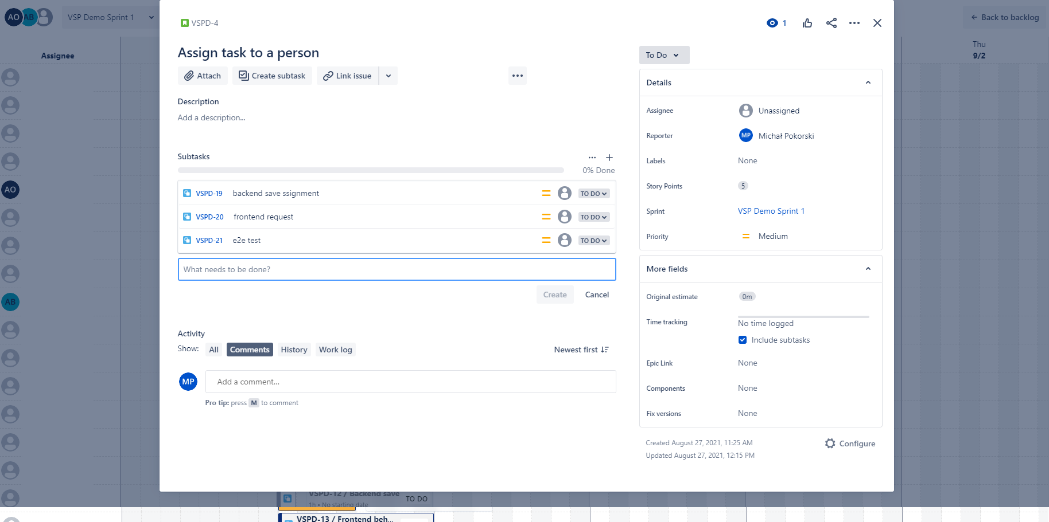1049x522 pixels.
Task: Uncheck Include subtasks checkbox
Action: (x=743, y=340)
